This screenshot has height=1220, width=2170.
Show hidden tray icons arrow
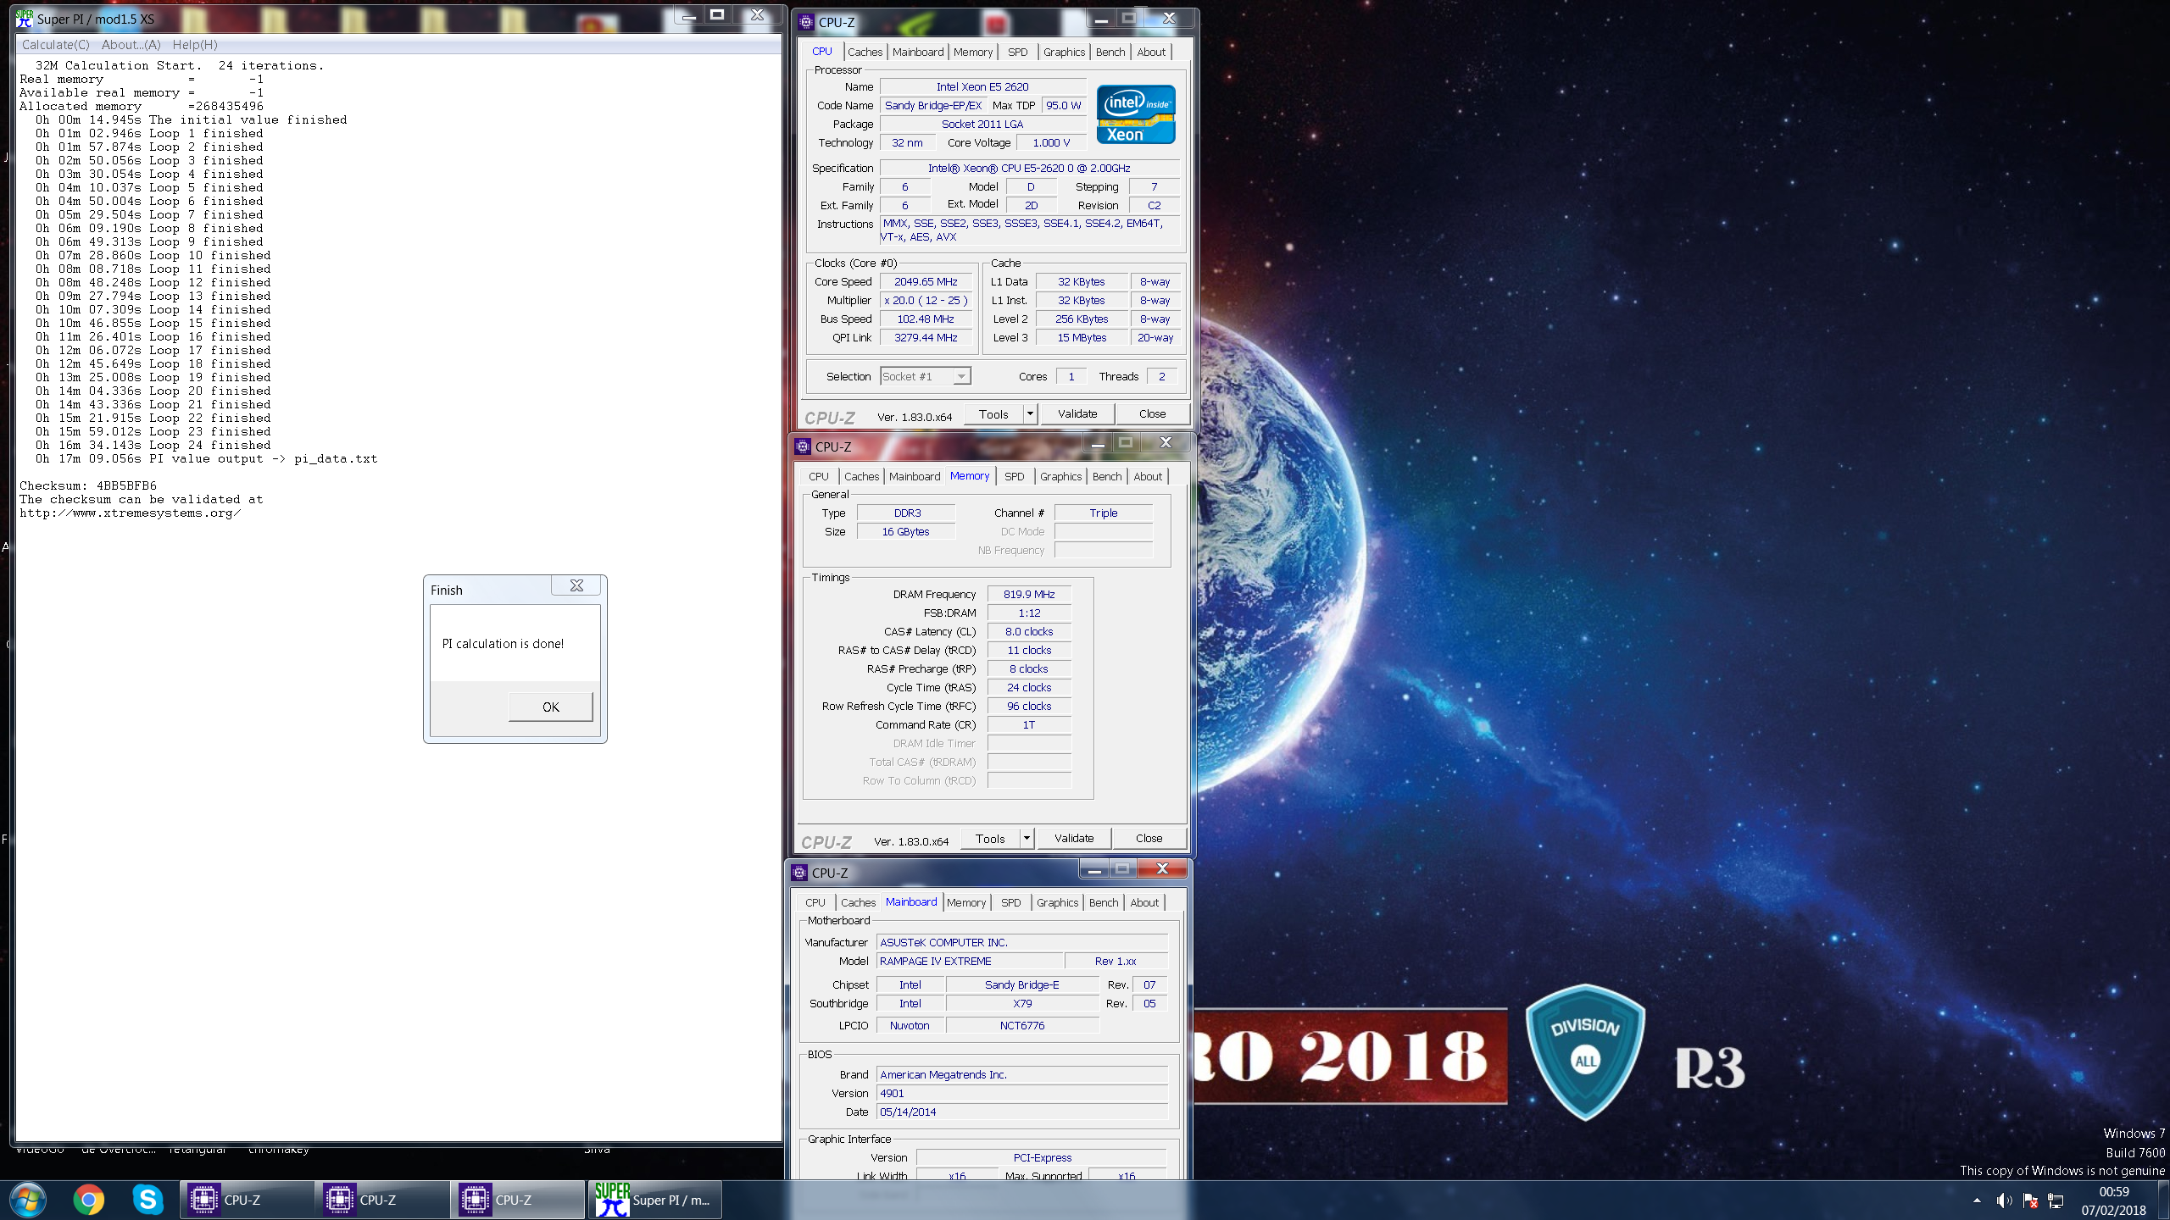coord(1977,1201)
